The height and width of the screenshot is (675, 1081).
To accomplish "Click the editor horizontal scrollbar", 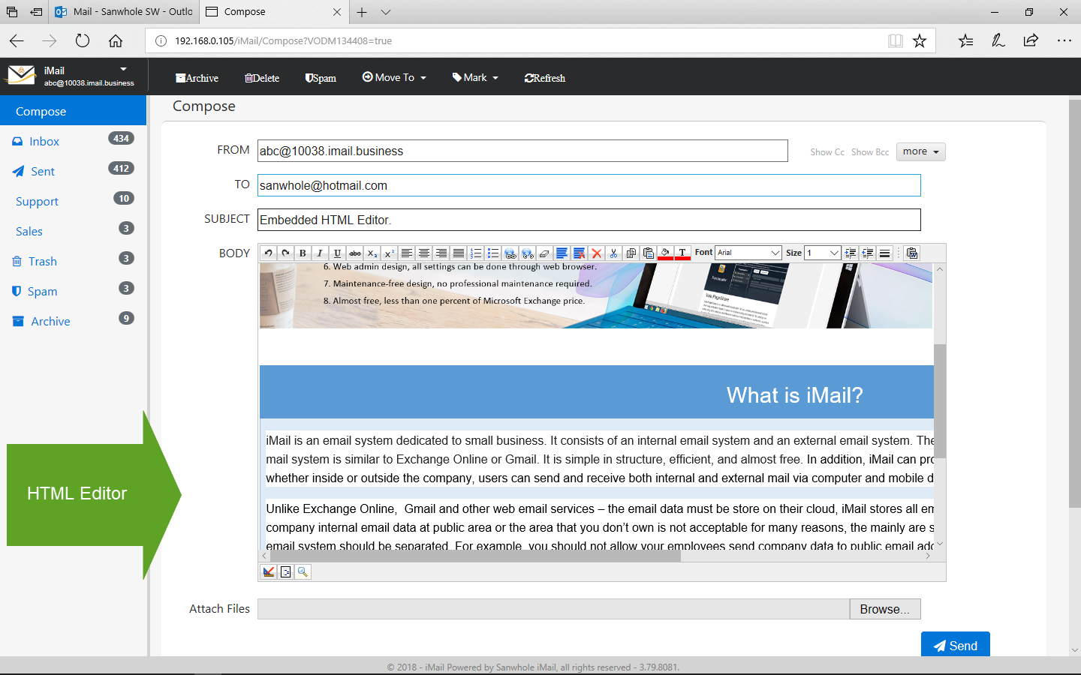I will click(x=474, y=556).
